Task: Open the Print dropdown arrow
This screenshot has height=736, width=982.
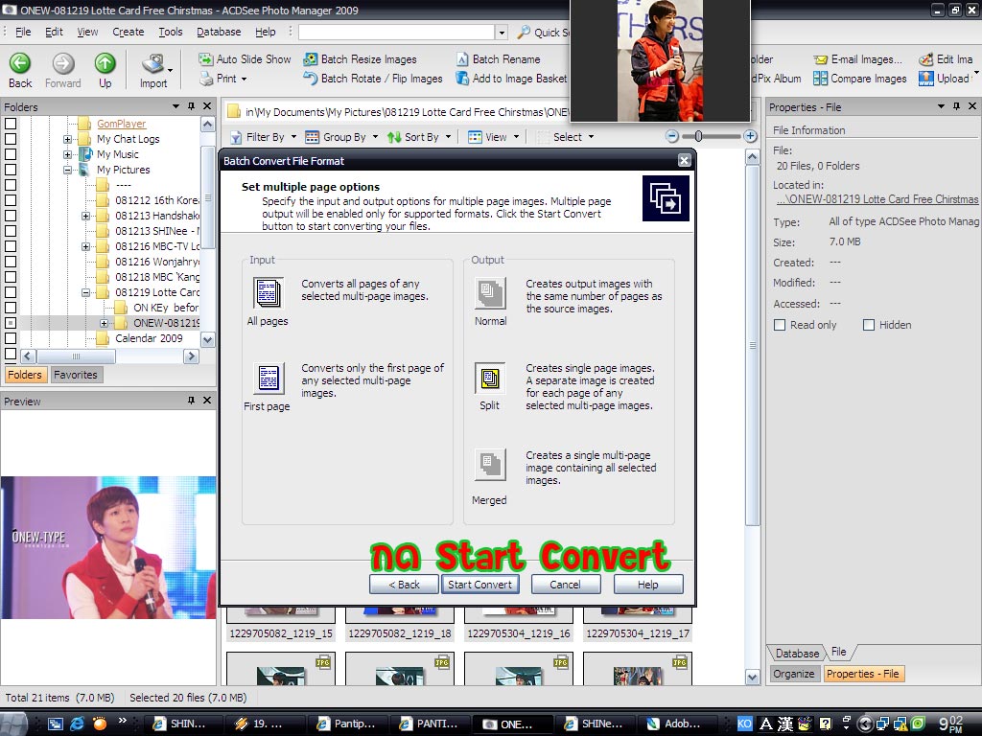Action: (x=245, y=79)
